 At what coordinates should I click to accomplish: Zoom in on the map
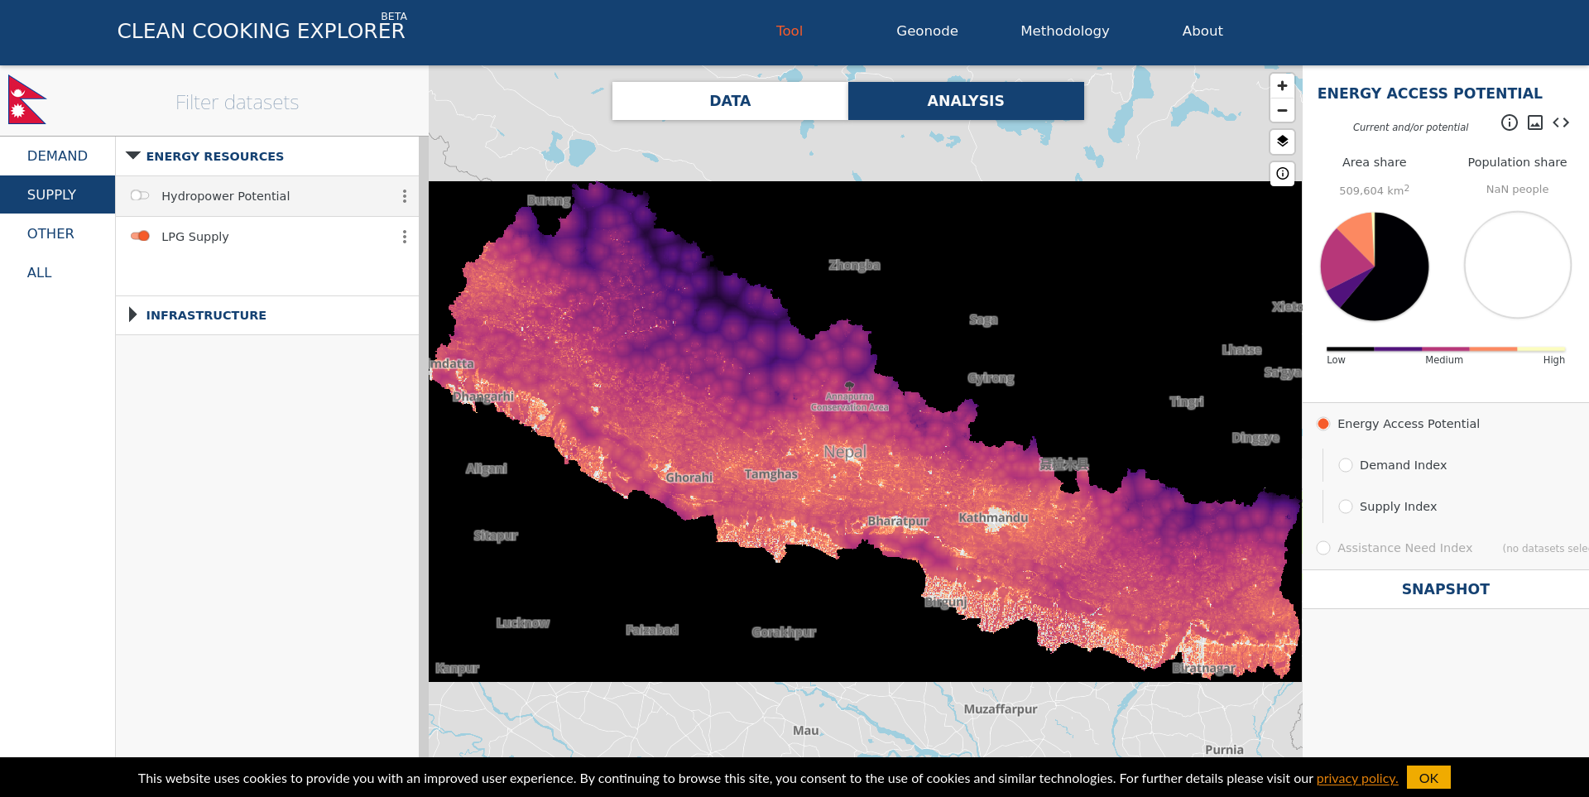pyautogui.click(x=1282, y=85)
